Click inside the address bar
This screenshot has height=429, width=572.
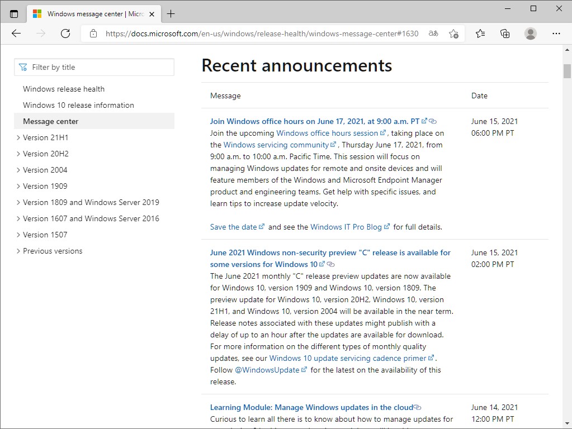click(x=252, y=34)
